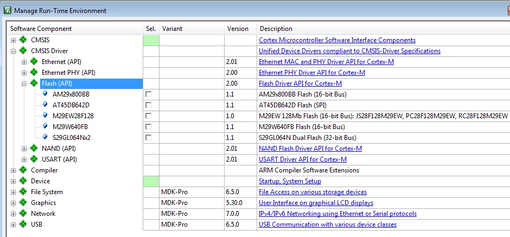Click the green diamond icon beside File System
Viewport: 510px width, 237px height.
click(23, 192)
